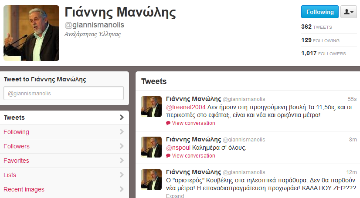Screen dimensions: 360x198
Task: Click the speech bubble icon in the @nspoul tweet
Action: [x=168, y=156]
